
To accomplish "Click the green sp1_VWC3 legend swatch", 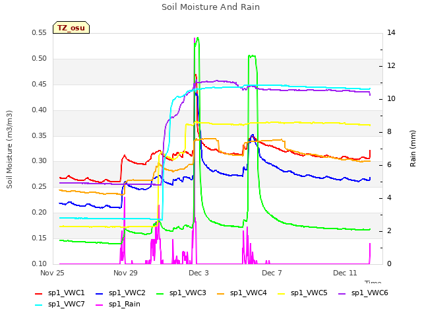I will 160,293.
